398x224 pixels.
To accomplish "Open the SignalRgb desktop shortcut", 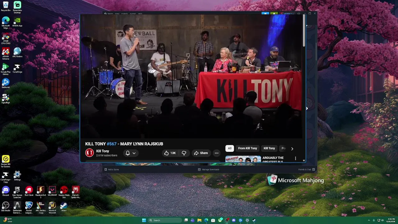I will point(6,99).
